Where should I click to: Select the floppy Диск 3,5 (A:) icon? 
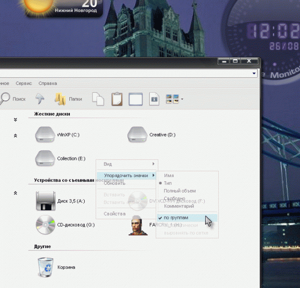[x=45, y=201]
